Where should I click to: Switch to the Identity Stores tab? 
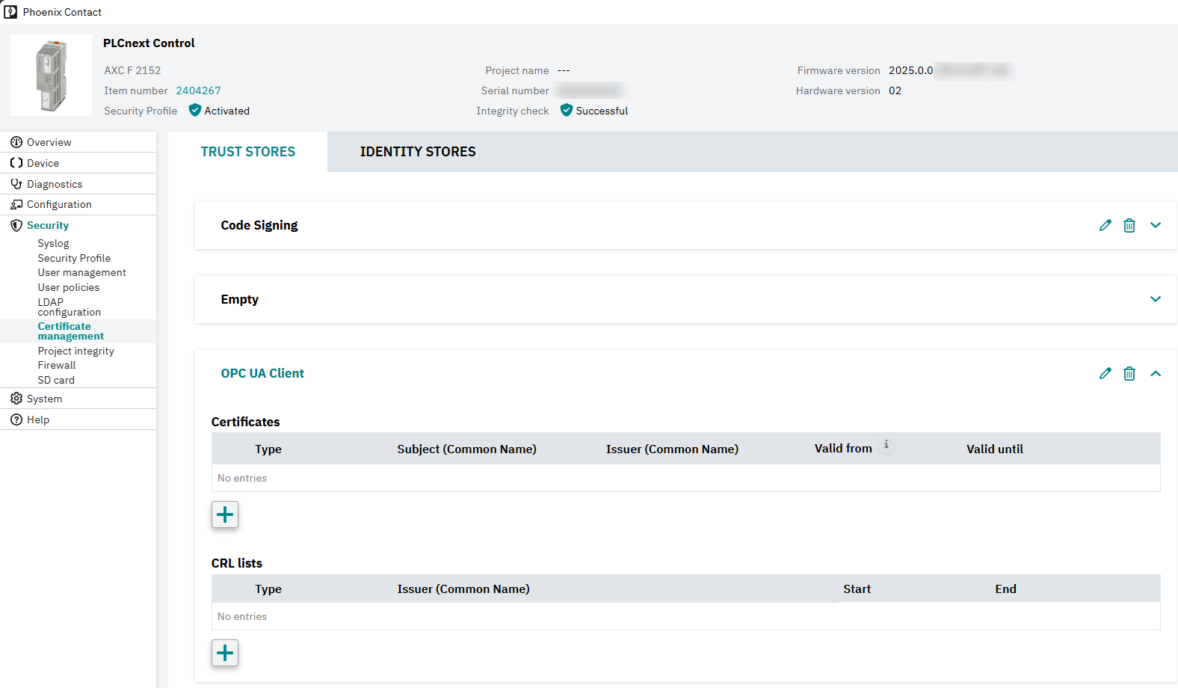click(418, 152)
